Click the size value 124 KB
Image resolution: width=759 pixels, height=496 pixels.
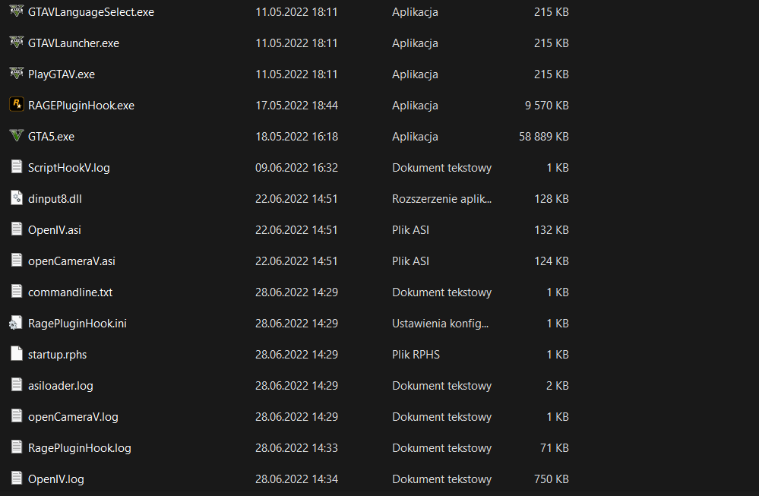point(552,261)
